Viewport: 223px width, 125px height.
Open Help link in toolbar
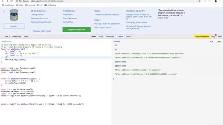click(220, 36)
